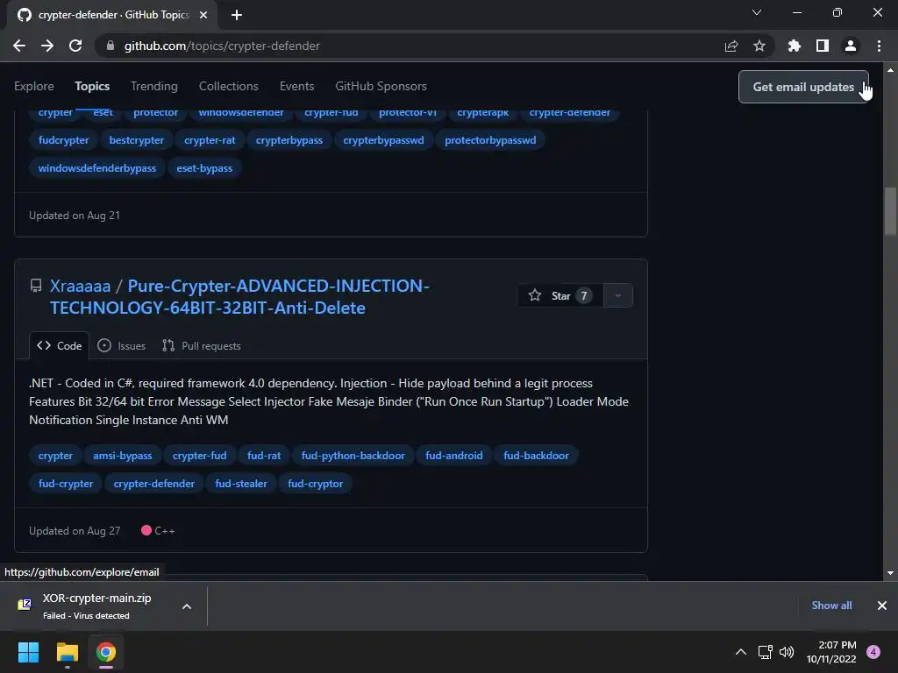Image resolution: width=898 pixels, height=673 pixels.
Task: Open the Chrome profile menu
Action: click(851, 46)
